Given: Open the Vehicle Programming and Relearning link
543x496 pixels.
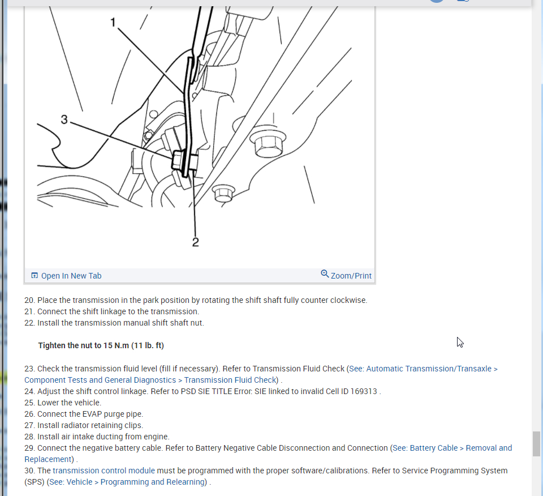Looking at the screenshot, I should pos(127,482).
